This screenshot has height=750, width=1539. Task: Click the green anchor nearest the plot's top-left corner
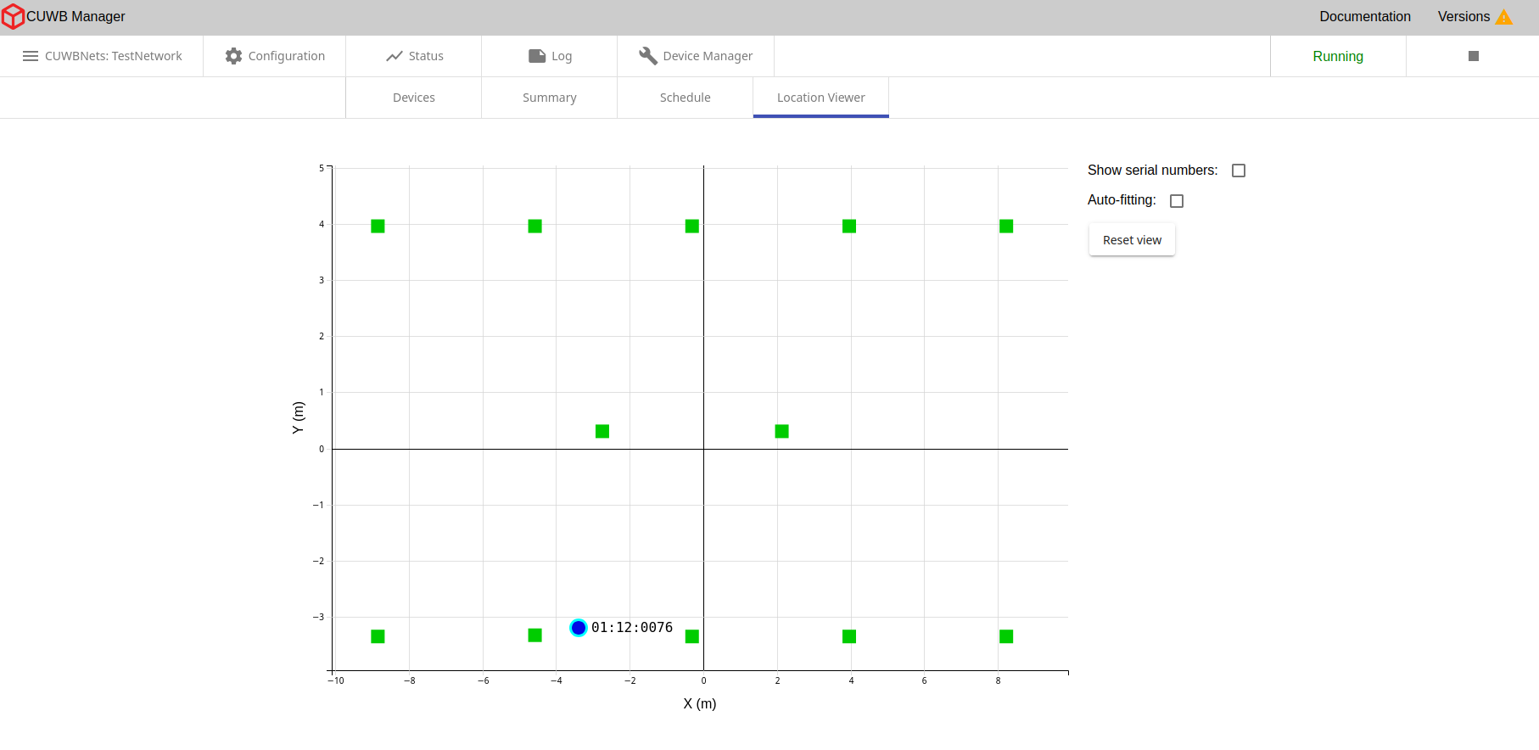pyautogui.click(x=378, y=227)
